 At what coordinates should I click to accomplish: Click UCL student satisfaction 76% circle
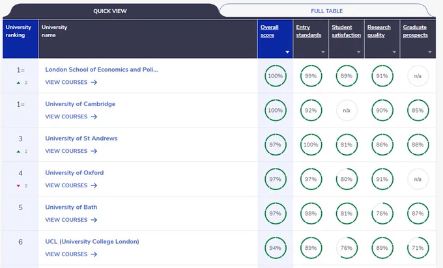pos(347,248)
